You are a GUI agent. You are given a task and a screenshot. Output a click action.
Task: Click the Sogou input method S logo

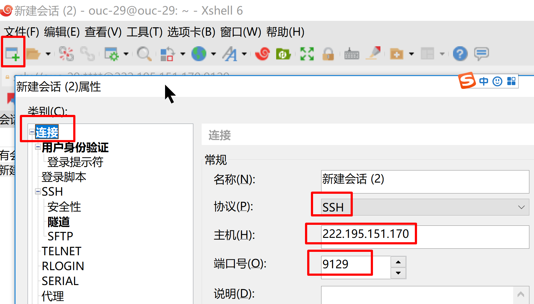467,81
